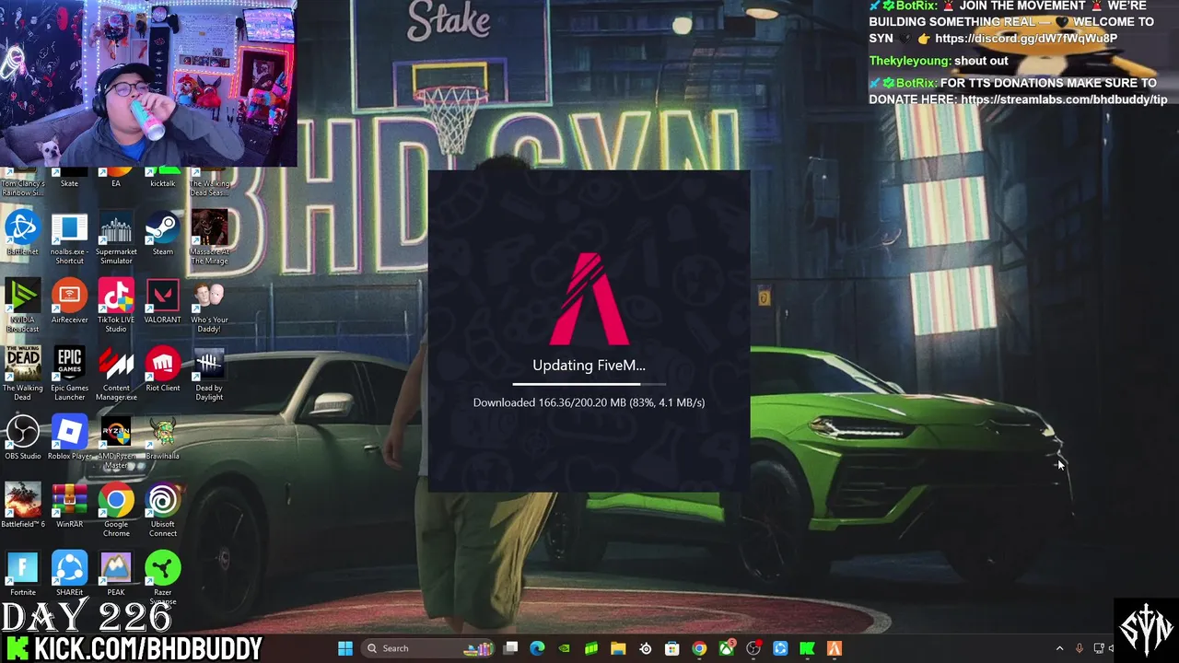
Task: Launch Battlefield 6 from the desktop
Action: [23, 506]
